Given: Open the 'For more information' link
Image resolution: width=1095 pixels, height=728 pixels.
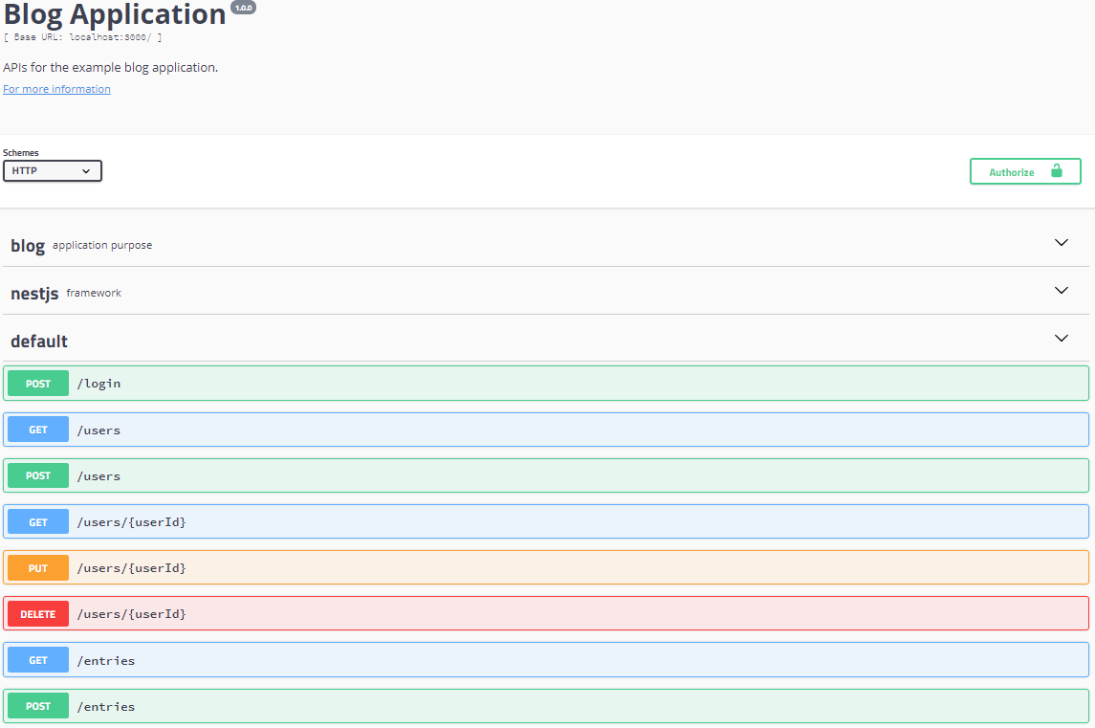Looking at the screenshot, I should tap(56, 89).
